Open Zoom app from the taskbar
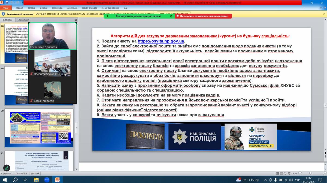The width and height of the screenshot is (327, 183). coord(47,179)
